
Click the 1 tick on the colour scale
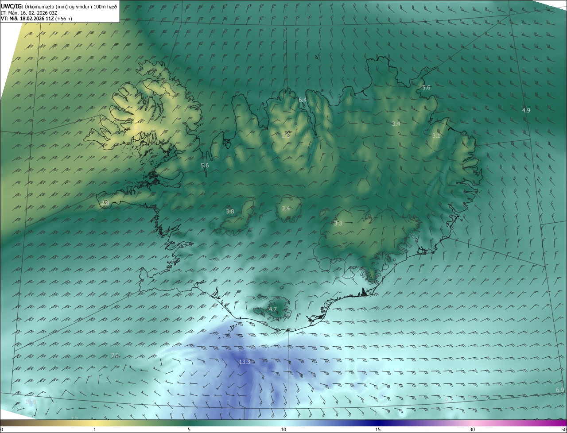(95, 429)
